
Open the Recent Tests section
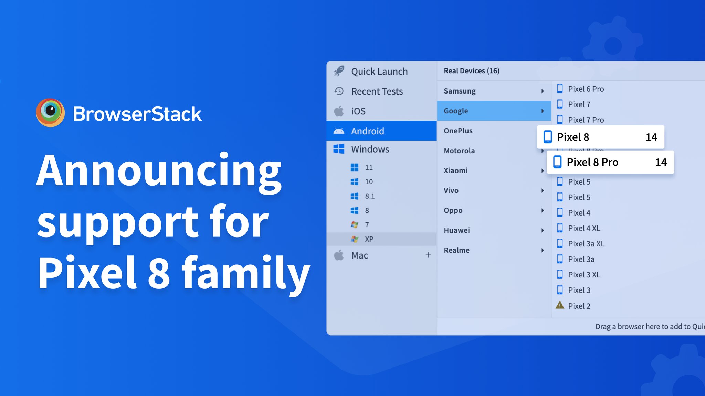pos(381,91)
